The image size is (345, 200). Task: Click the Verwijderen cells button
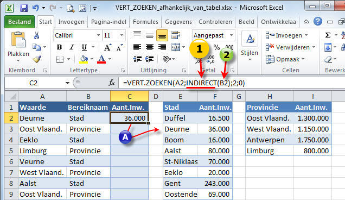point(290,47)
